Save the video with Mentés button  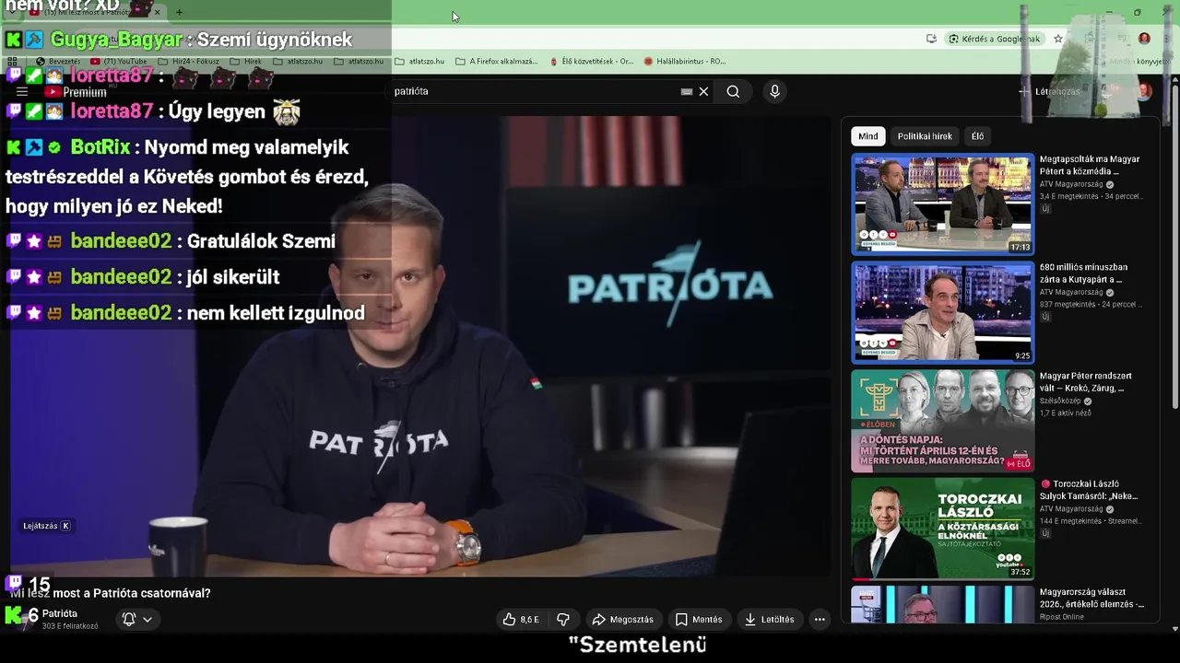pyautogui.click(x=699, y=620)
